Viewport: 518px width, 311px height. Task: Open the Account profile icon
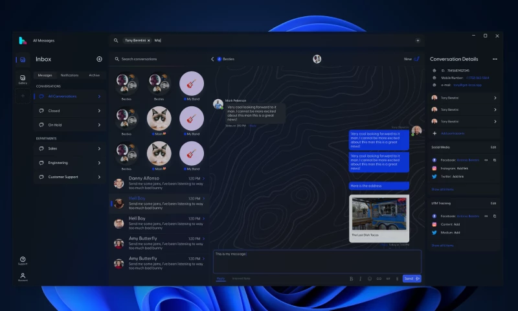[x=23, y=277]
